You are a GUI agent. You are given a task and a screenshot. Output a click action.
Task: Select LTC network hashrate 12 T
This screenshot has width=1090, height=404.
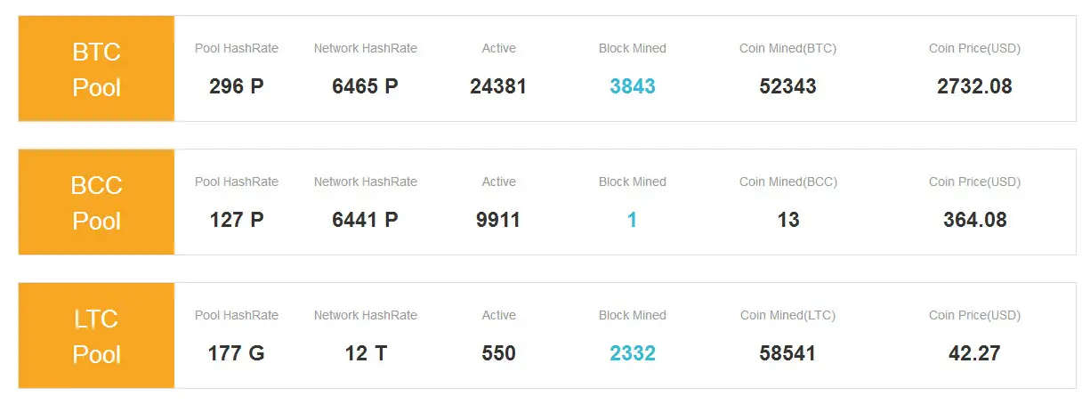(x=365, y=353)
